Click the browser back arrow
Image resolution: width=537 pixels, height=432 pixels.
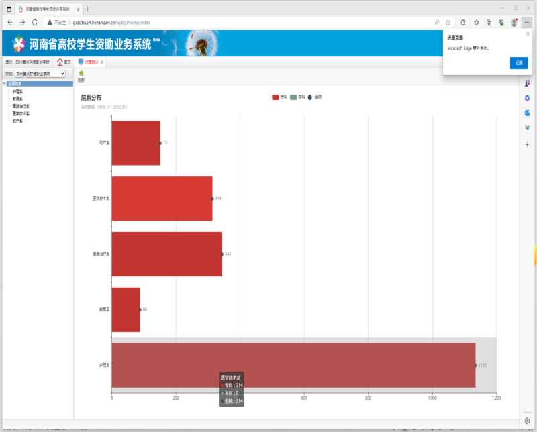click(x=9, y=22)
